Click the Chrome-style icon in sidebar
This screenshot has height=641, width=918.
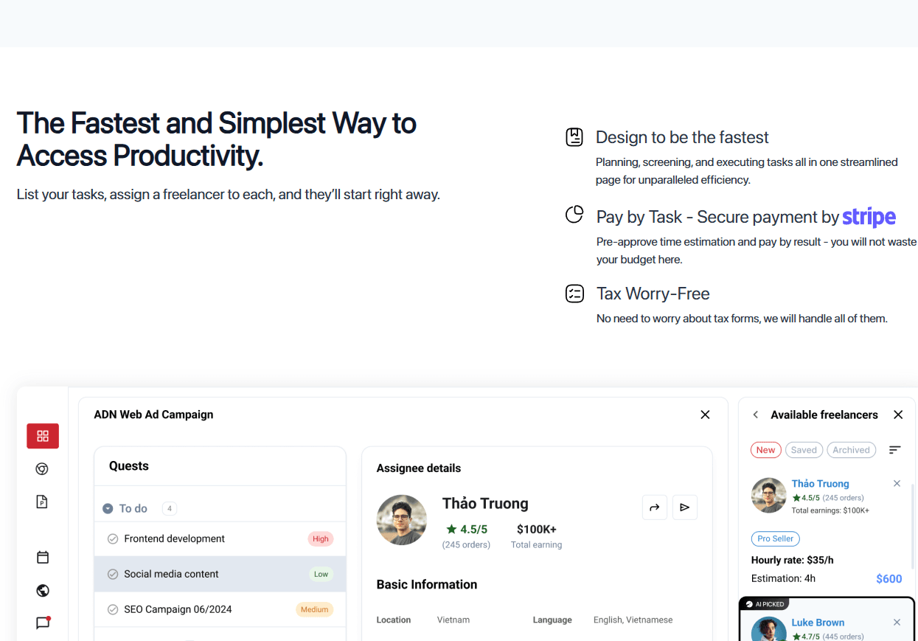42,469
